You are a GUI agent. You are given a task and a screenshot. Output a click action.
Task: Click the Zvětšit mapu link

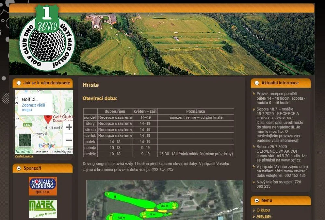(24, 156)
